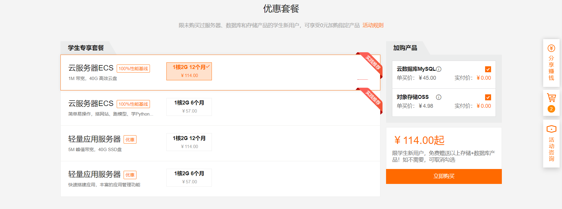The image size is (562, 209).
Task: Choose 轻量应用服务器 1核2G 6个月 option
Action: (189, 178)
